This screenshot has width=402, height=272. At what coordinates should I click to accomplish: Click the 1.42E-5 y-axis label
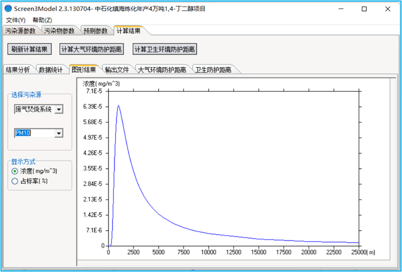(x=93, y=215)
